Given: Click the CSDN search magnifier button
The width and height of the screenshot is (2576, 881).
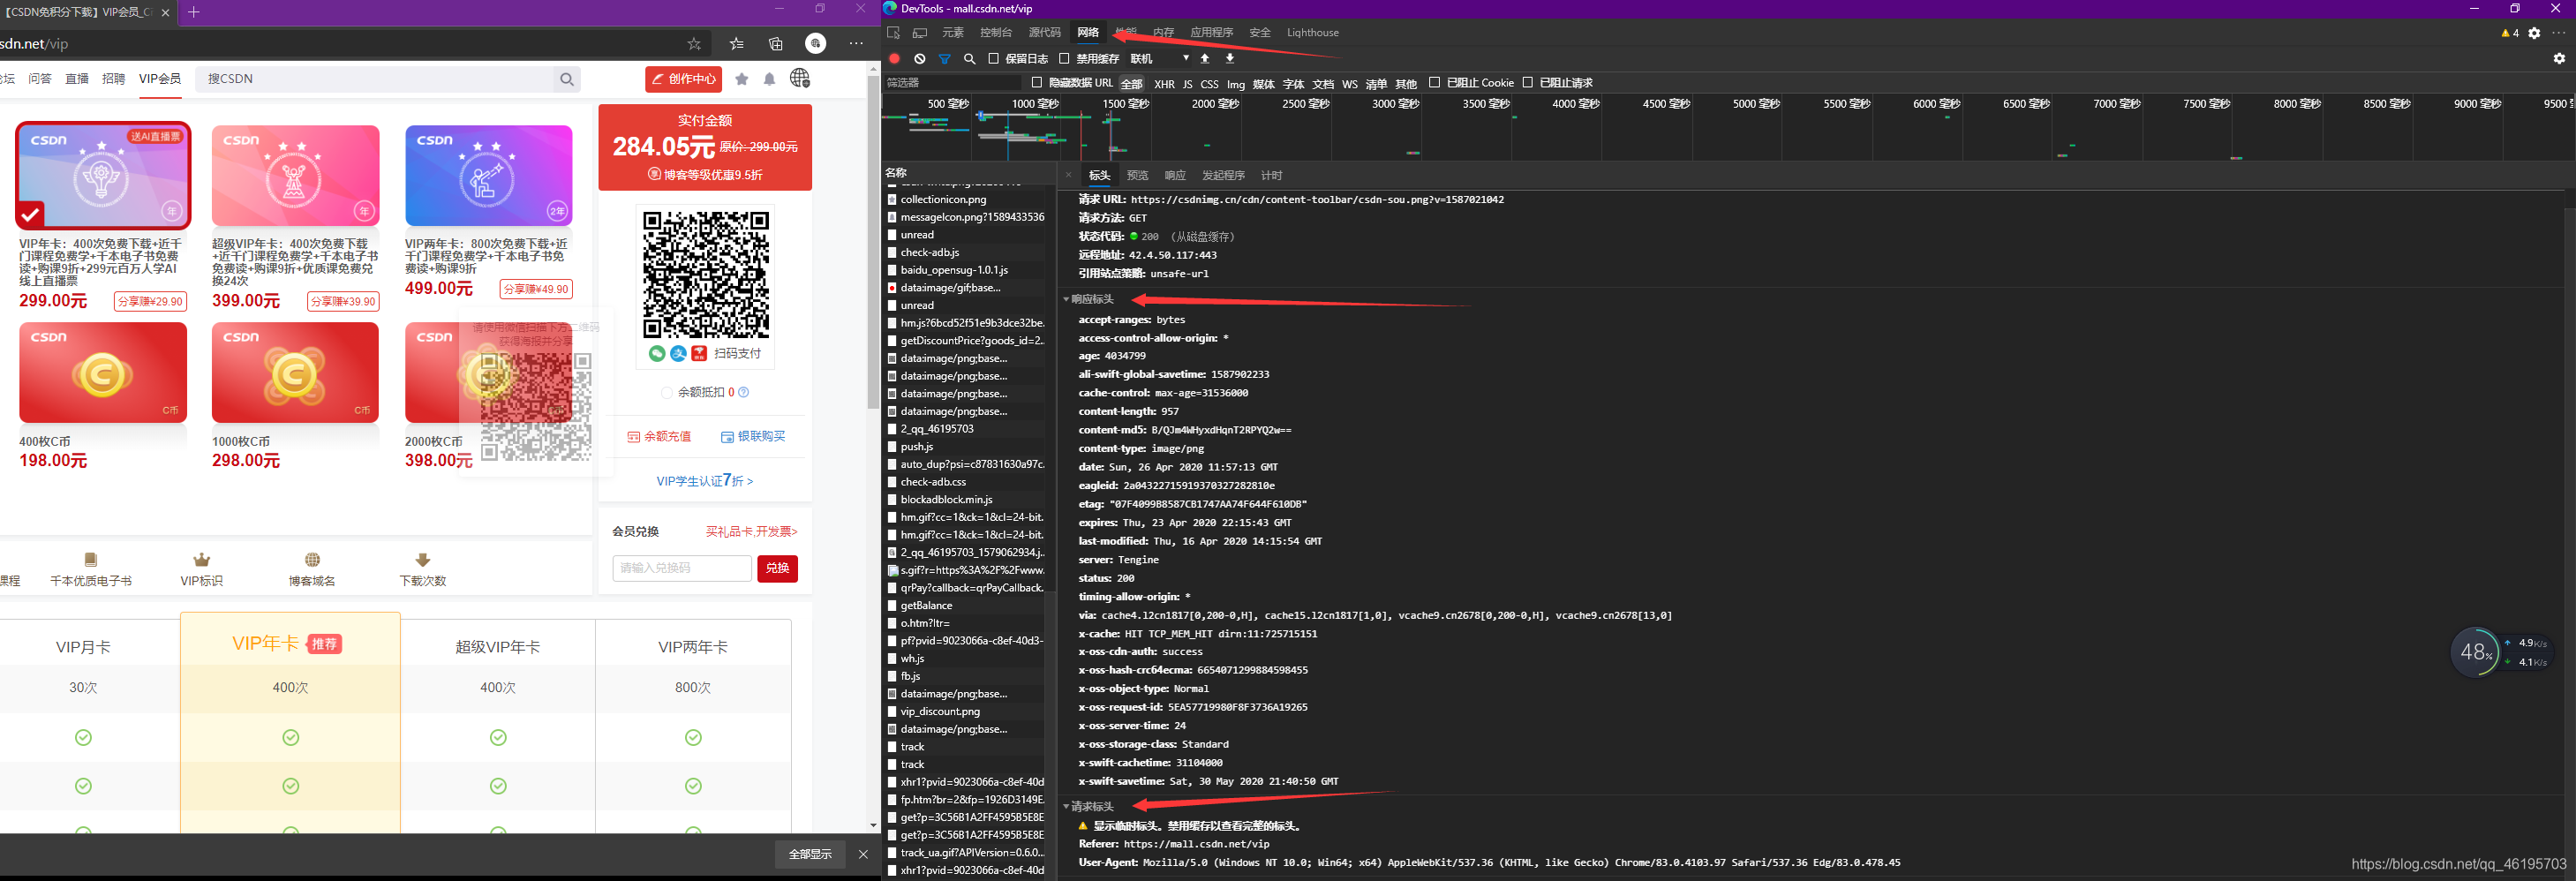Looking at the screenshot, I should click(567, 79).
